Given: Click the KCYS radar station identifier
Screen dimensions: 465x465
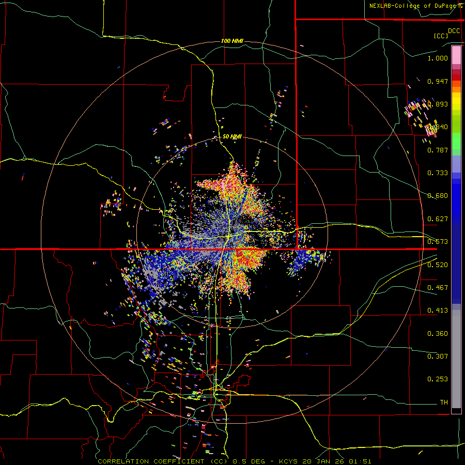Looking at the screenshot, I should [289, 461].
